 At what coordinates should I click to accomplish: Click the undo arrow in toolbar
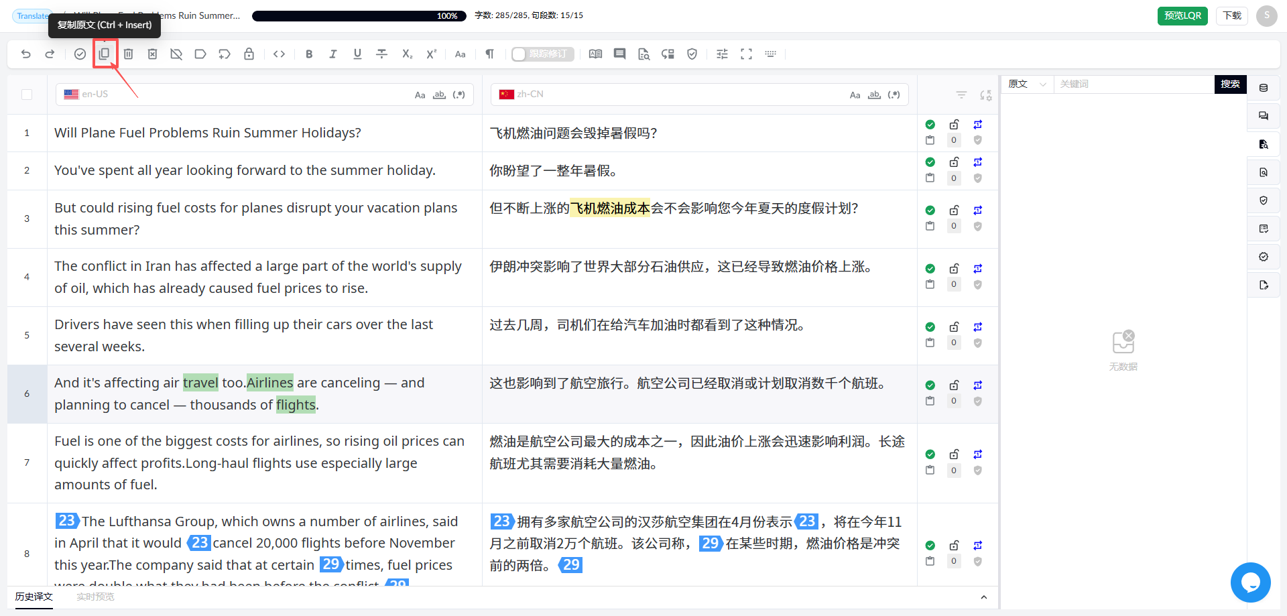pos(26,54)
